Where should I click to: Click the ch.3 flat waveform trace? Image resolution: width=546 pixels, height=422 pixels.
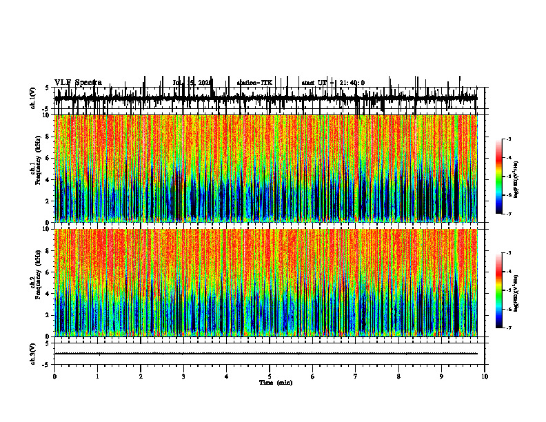[266, 354]
